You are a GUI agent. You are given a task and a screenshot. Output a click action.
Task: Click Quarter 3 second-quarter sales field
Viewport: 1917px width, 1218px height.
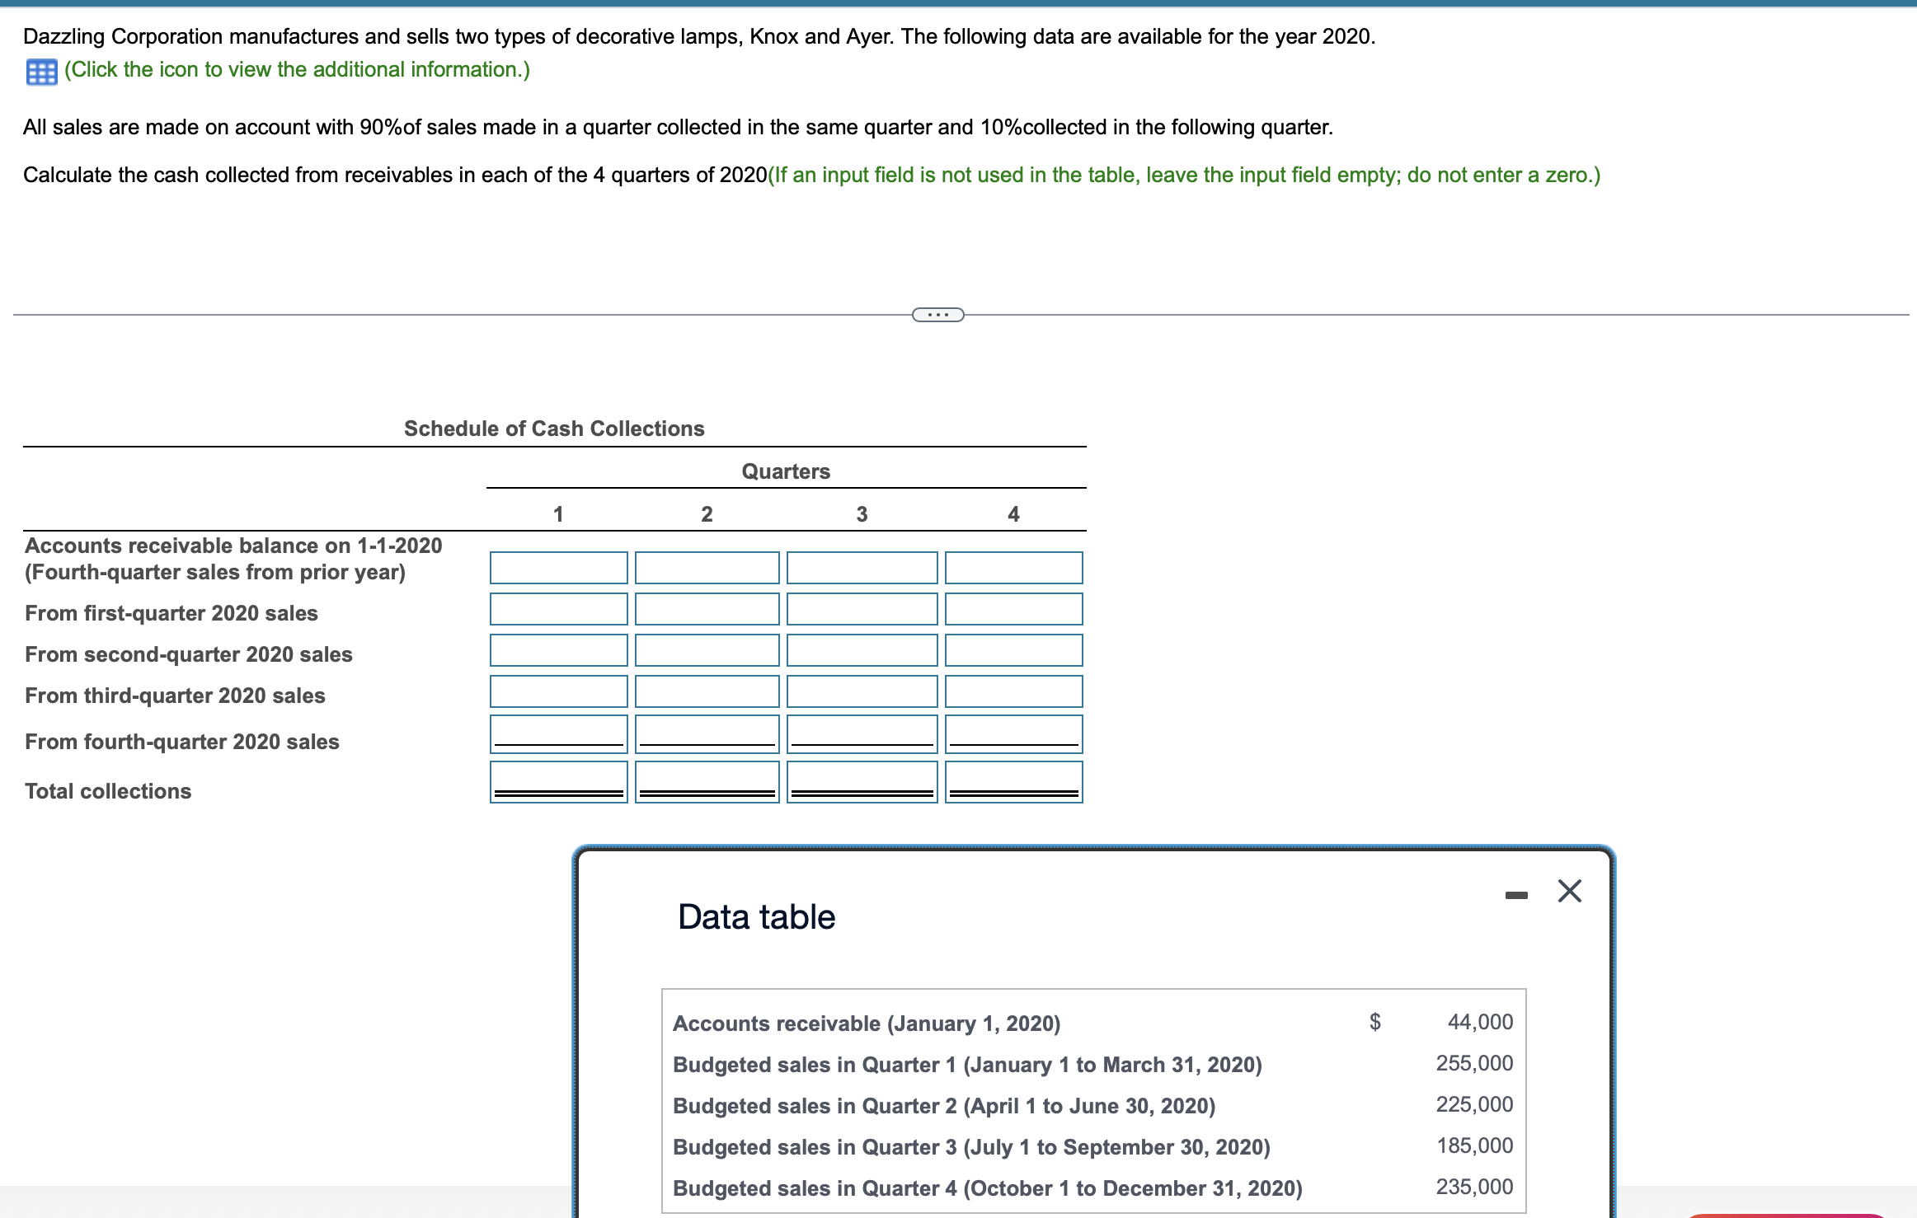click(862, 650)
